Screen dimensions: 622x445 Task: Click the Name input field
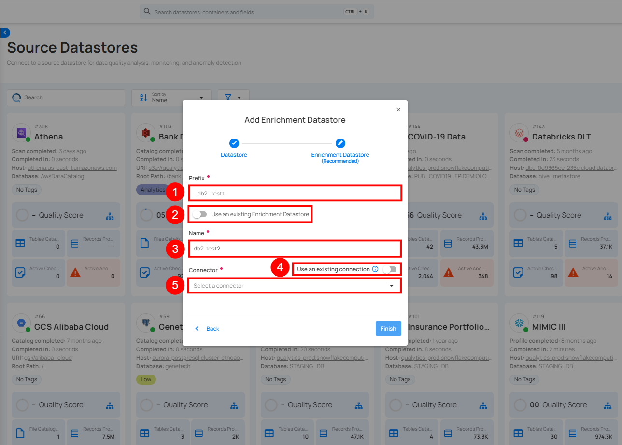pyautogui.click(x=294, y=249)
